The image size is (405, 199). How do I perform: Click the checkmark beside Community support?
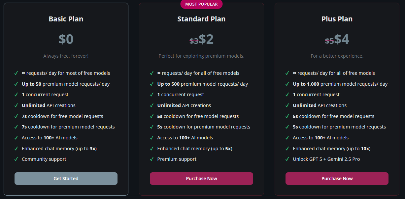(16, 159)
